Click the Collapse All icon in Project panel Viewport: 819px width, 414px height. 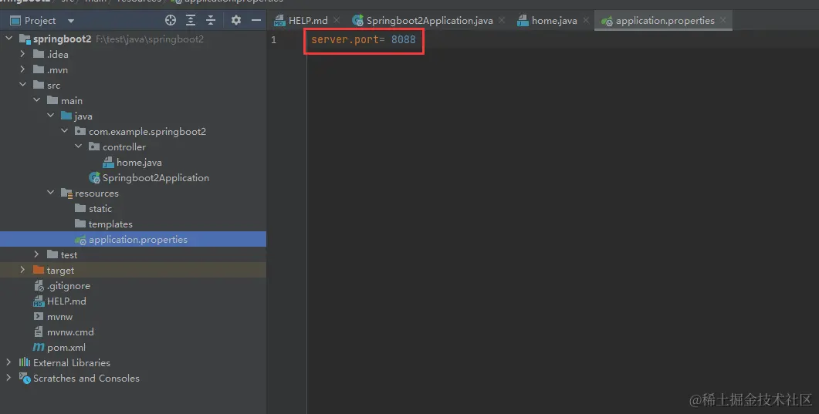[211, 20]
